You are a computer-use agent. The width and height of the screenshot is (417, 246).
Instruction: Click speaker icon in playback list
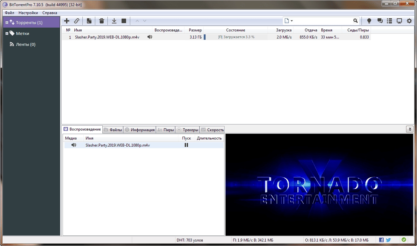tap(74, 145)
